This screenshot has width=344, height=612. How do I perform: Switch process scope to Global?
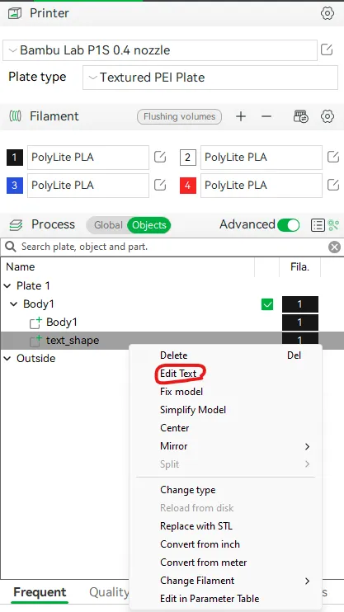pyautogui.click(x=108, y=225)
